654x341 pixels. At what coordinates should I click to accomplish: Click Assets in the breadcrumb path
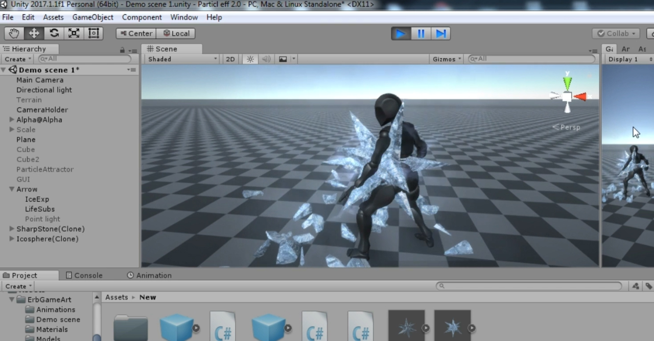116,297
